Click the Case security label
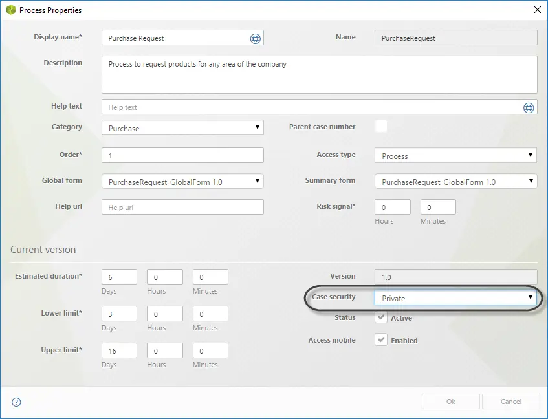The width and height of the screenshot is (548, 419). [x=333, y=297]
